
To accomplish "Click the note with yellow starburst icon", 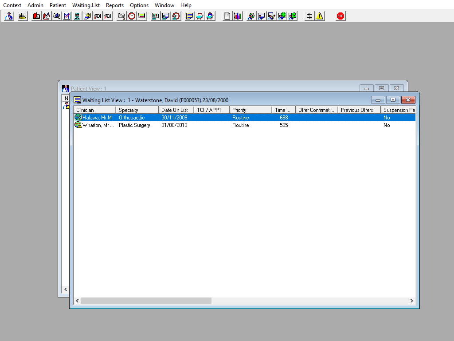I will pyautogui.click(x=87, y=16).
